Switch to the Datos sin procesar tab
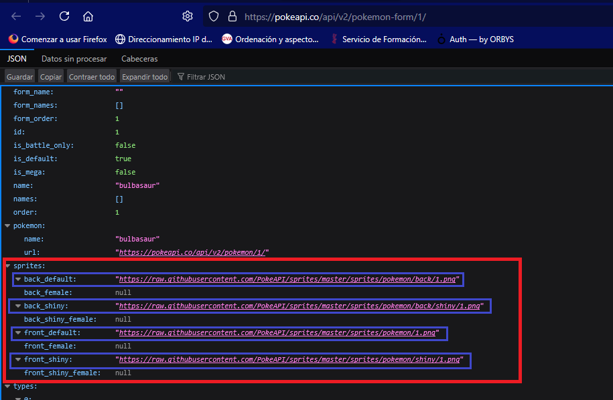Viewport: 613px width, 400px height. [74, 59]
